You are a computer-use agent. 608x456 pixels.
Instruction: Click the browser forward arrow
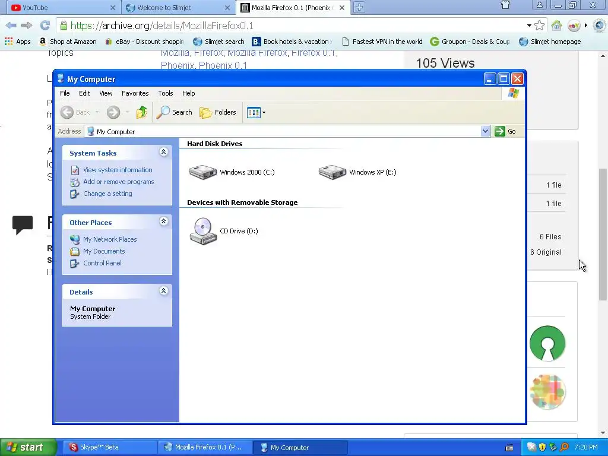pos(27,26)
